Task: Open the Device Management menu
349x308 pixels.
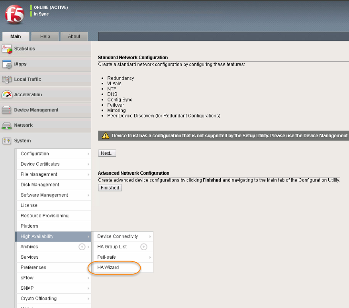Action: 45,110
